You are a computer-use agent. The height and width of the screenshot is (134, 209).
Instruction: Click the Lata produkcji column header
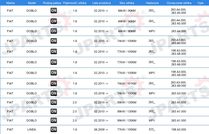tap(102, 3)
